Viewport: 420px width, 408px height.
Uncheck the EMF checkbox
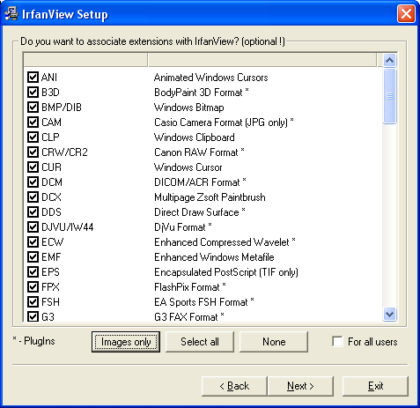(33, 257)
